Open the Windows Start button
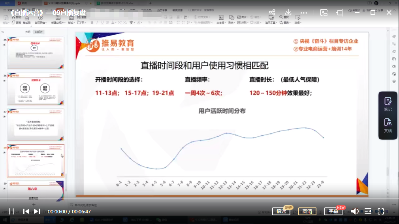Screen dimensions: 399x224 5,220
